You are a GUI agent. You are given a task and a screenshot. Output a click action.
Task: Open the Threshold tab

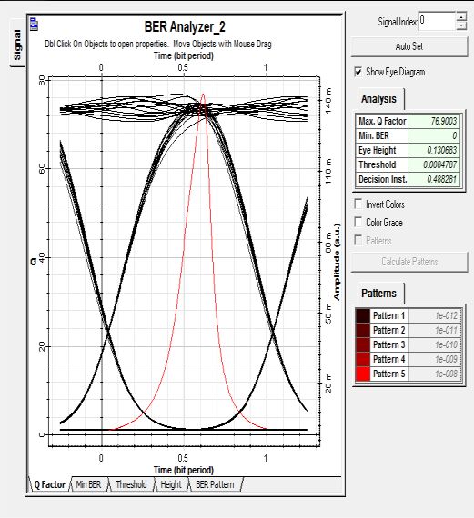pos(131,484)
